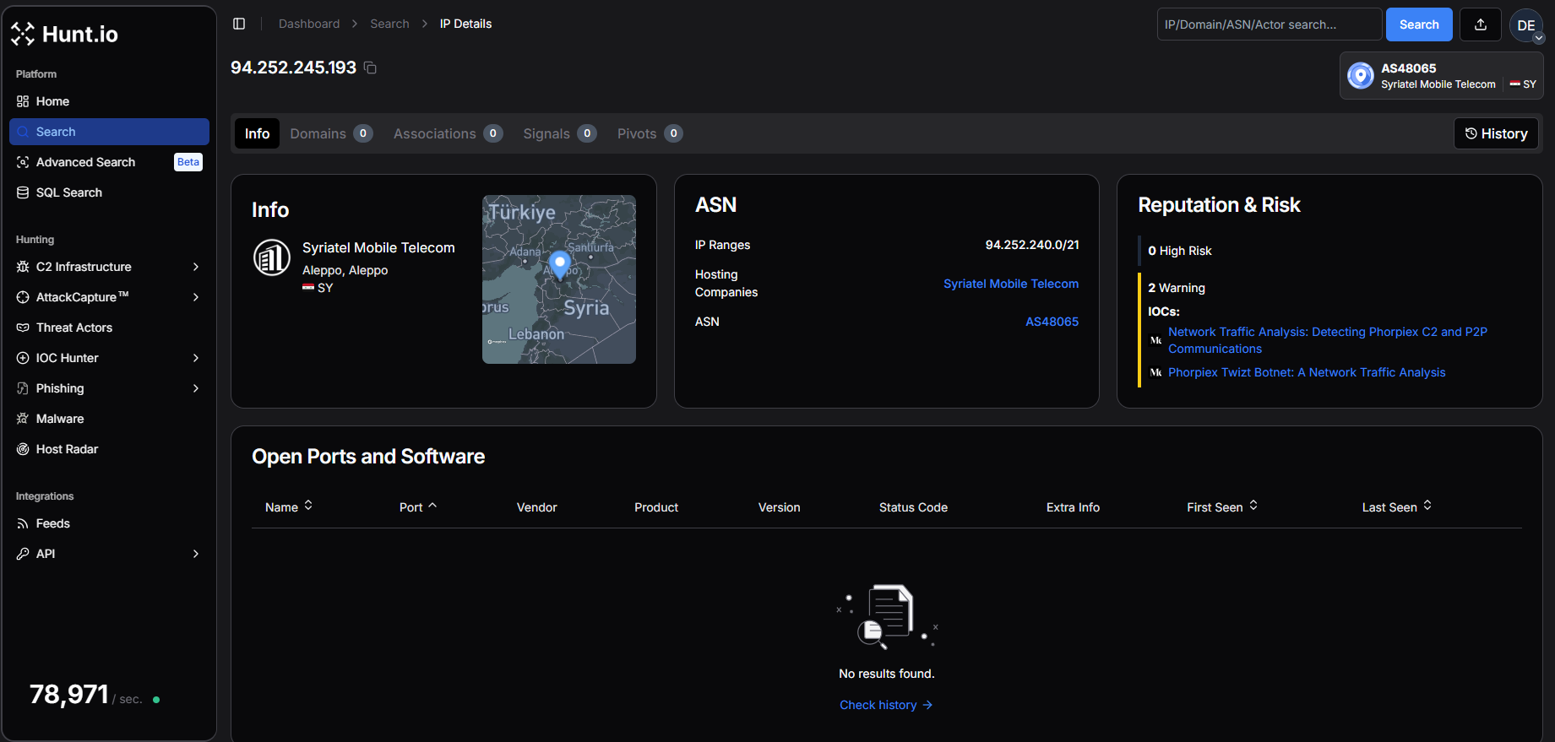This screenshot has height=742, width=1555.
Task: Open Home in the sidebar
Action: (109, 101)
